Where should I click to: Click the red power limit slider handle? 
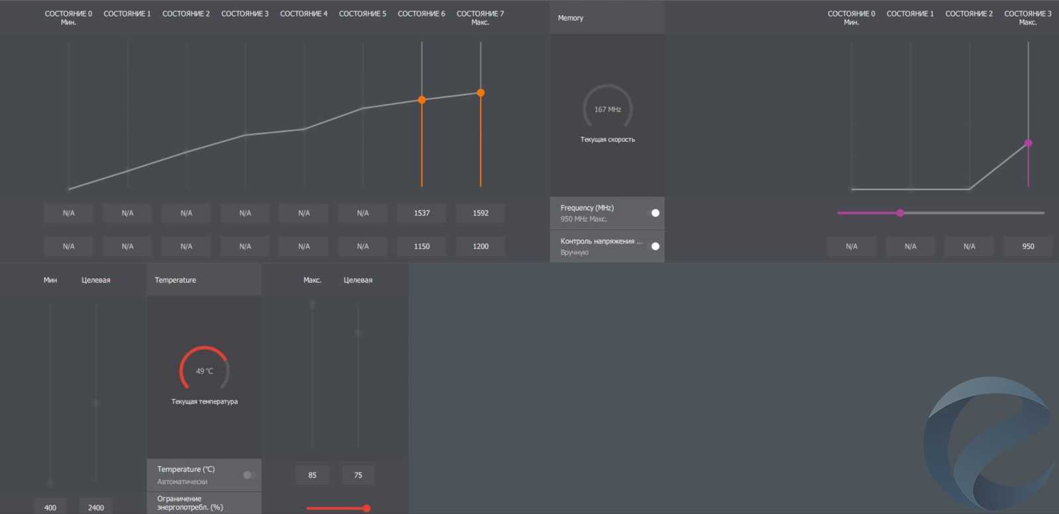tap(367, 508)
